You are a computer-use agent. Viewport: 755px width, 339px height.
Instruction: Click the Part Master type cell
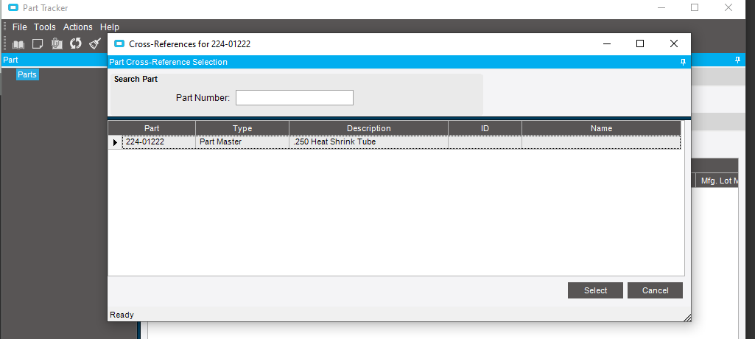(242, 142)
